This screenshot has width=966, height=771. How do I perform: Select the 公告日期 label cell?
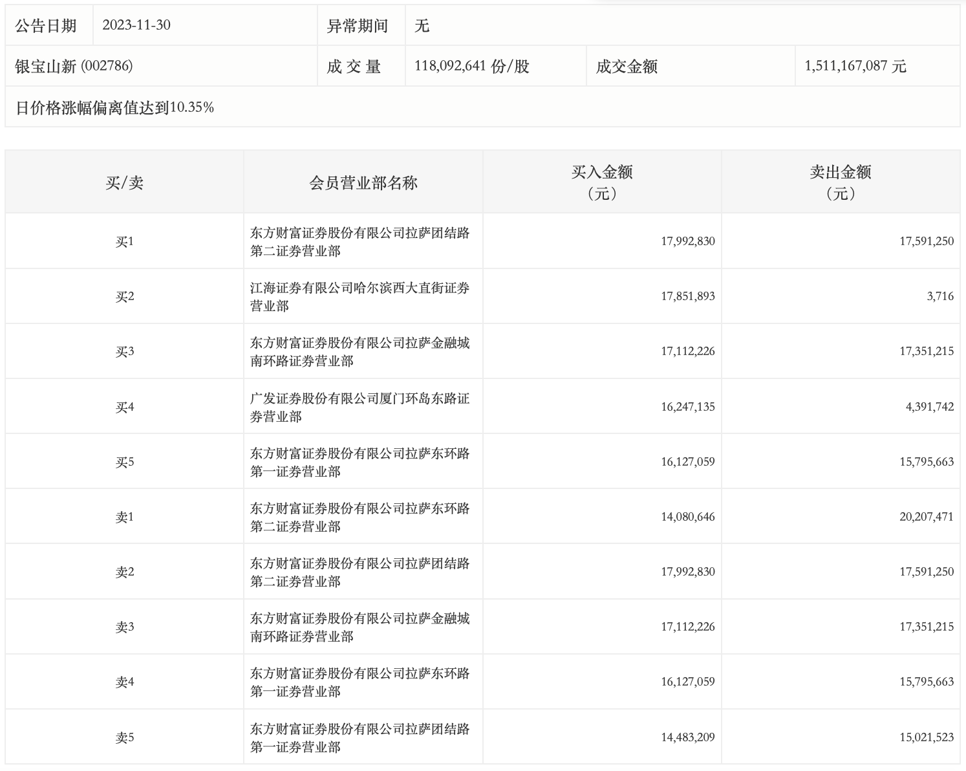pos(49,25)
